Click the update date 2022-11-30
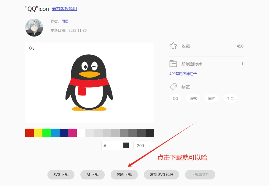The image size is (269, 186). tap(77, 31)
